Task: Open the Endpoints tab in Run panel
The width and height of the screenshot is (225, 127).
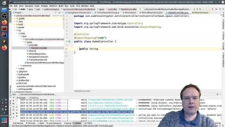Action: coord(33,98)
